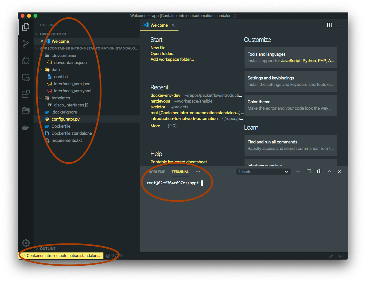Open the Docker view

point(26,127)
